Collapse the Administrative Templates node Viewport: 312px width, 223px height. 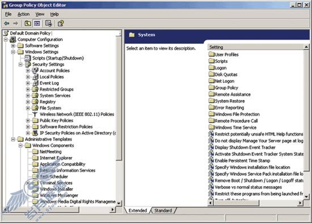13,140
